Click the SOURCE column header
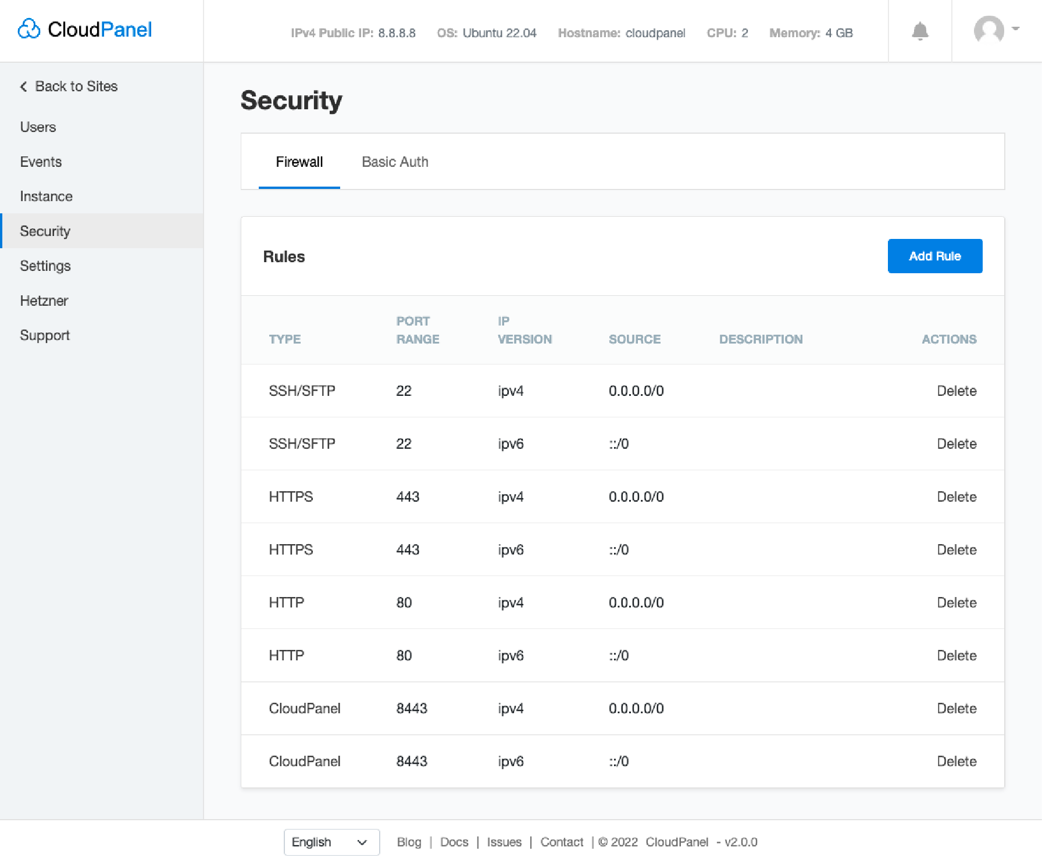Screen dimensions: 1042x865 pyautogui.click(x=634, y=339)
